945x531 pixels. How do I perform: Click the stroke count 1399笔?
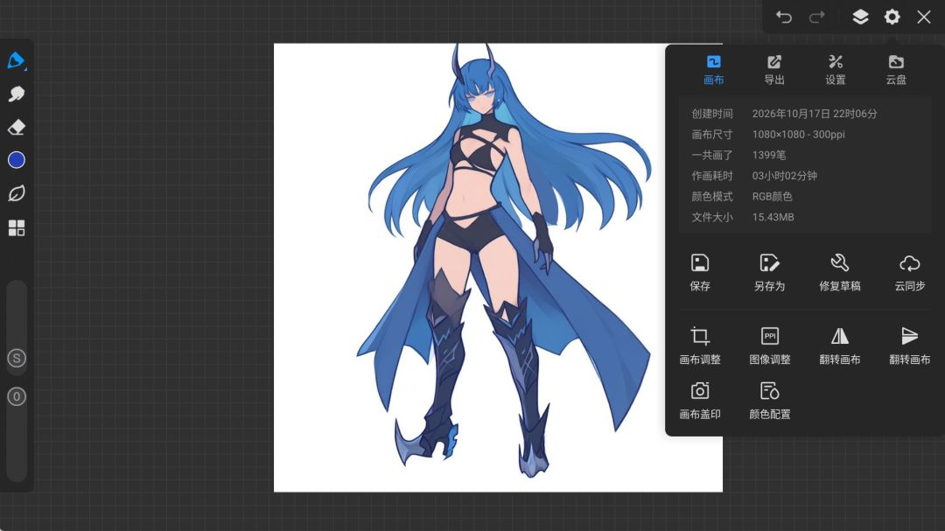point(769,155)
